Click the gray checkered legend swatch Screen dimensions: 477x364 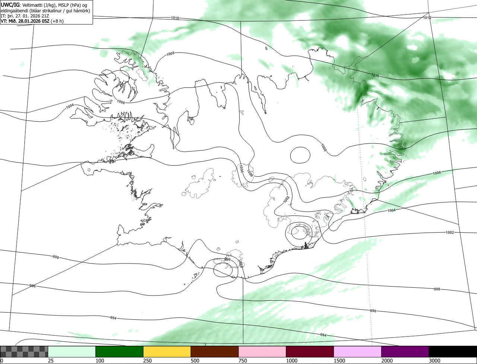pos(24,351)
